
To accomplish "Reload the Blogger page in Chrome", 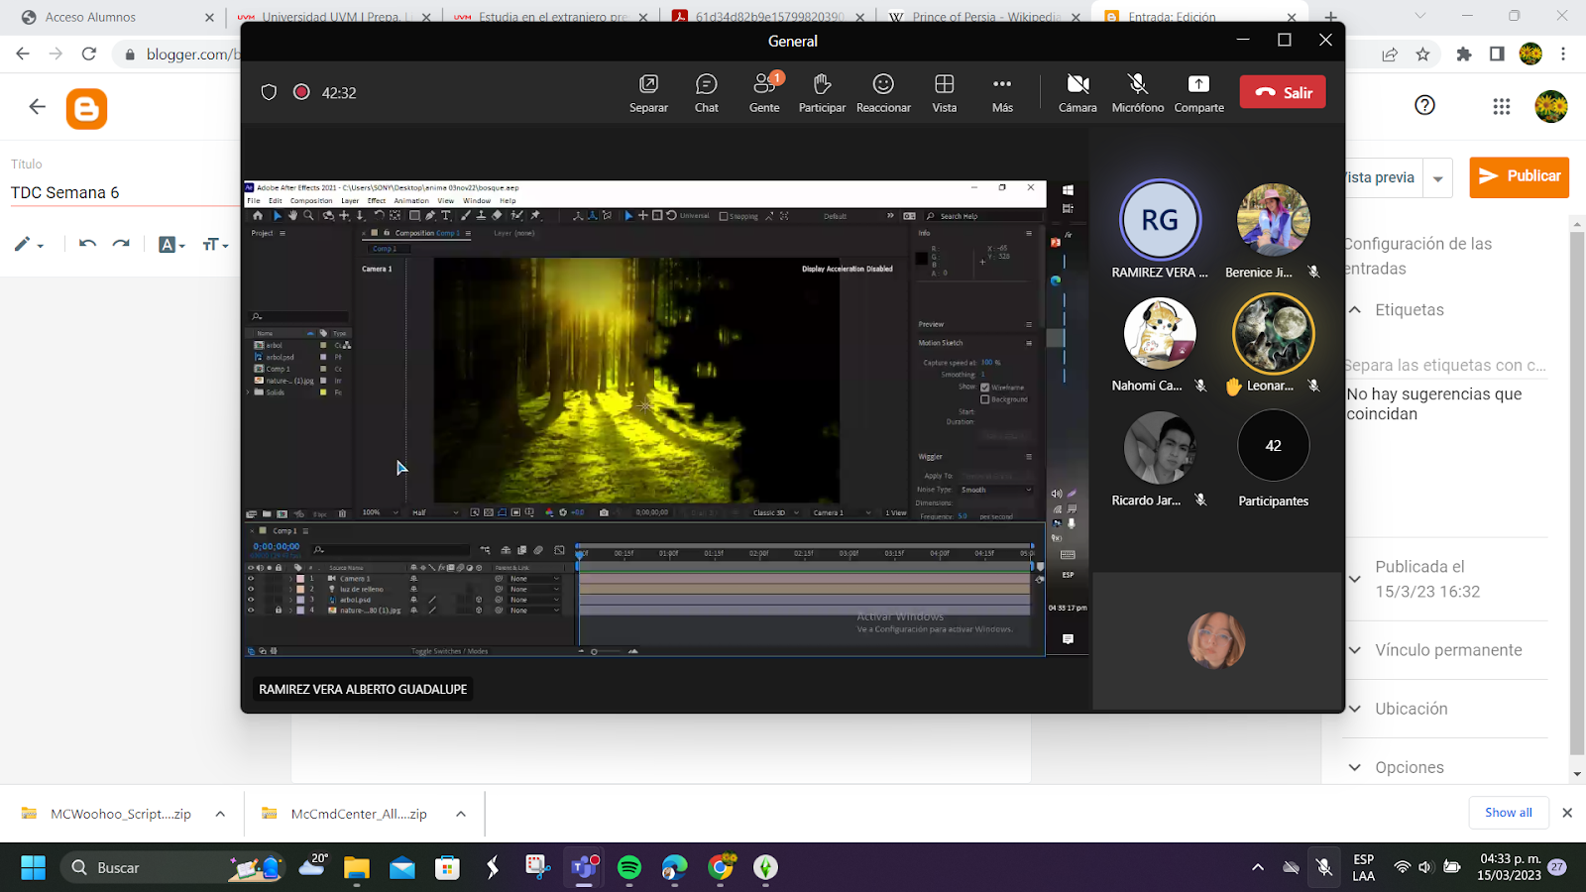I will point(89,55).
